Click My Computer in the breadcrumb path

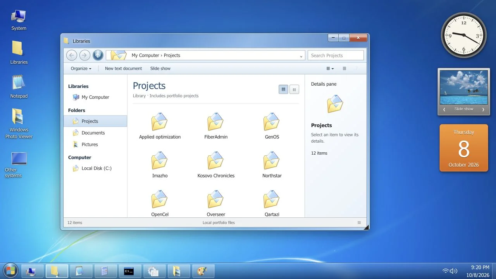pyautogui.click(x=145, y=55)
